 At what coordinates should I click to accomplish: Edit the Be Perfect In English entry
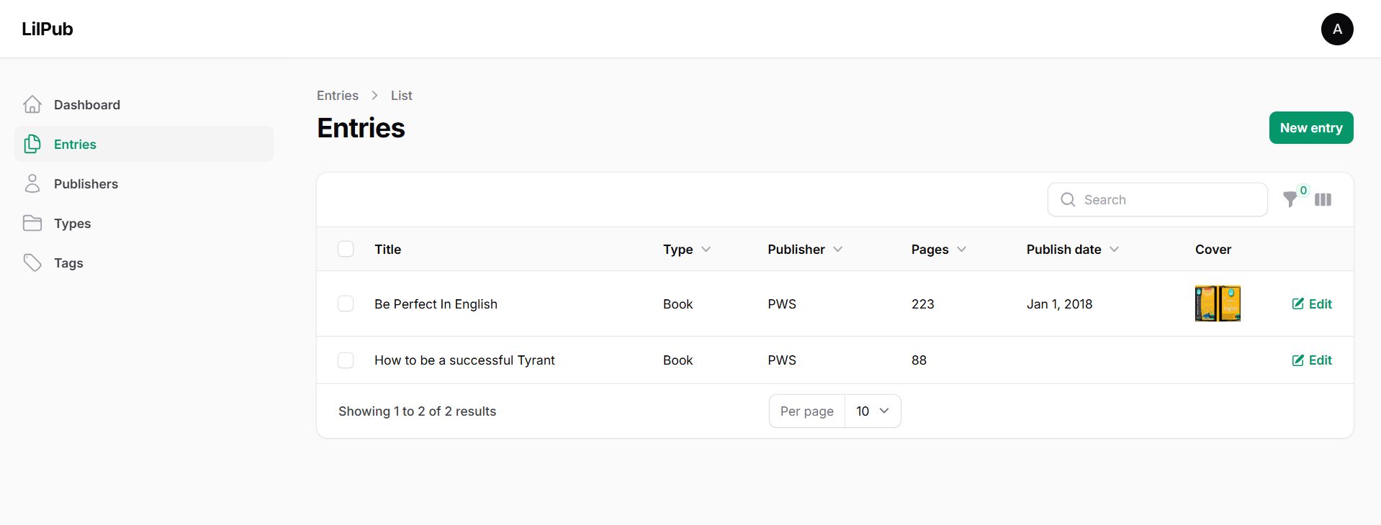(x=1312, y=304)
